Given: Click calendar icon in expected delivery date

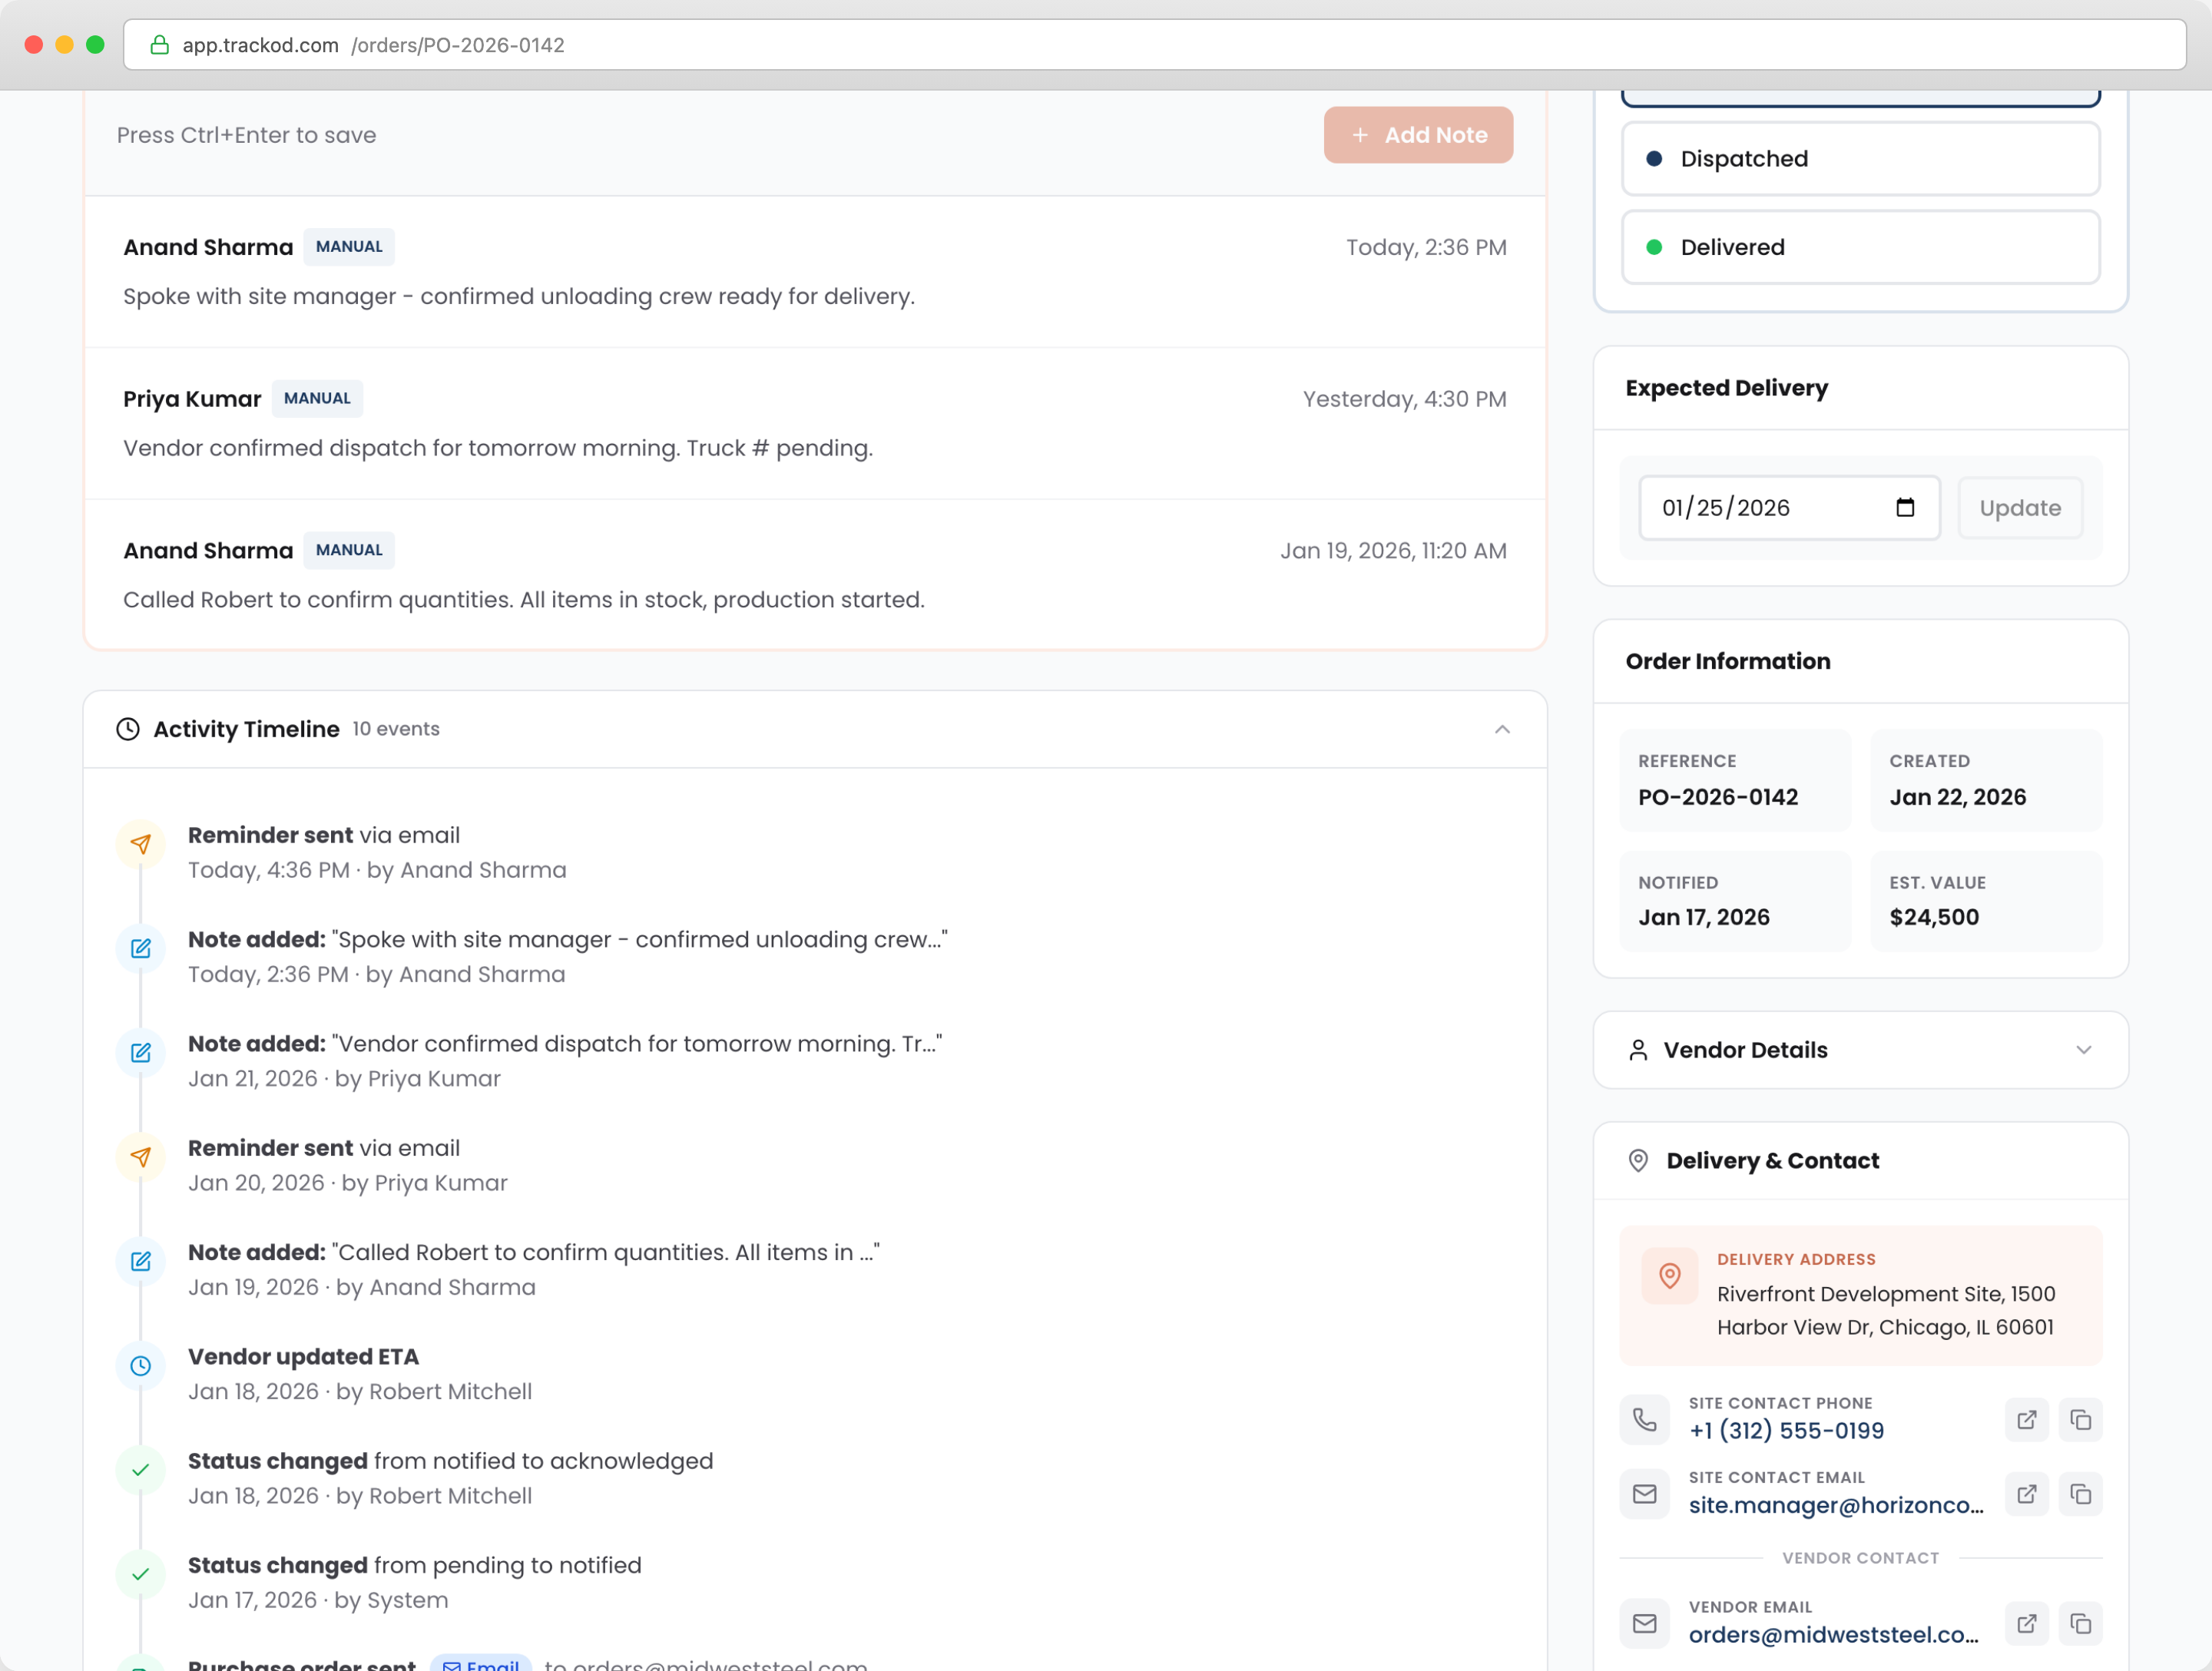Looking at the screenshot, I should coord(1905,507).
